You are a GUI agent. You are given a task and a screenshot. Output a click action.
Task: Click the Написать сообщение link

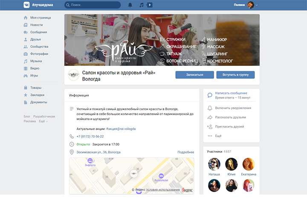click(231, 93)
